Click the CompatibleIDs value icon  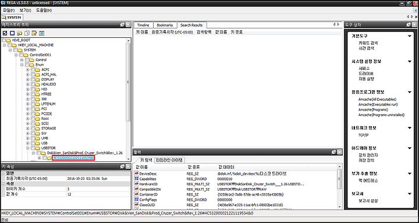pyautogui.click(x=137, y=189)
